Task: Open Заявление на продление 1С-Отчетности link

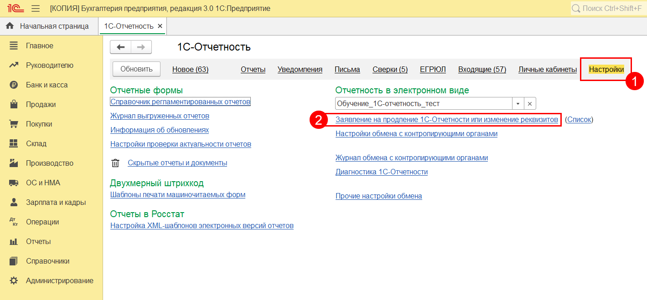Action: [x=446, y=120]
